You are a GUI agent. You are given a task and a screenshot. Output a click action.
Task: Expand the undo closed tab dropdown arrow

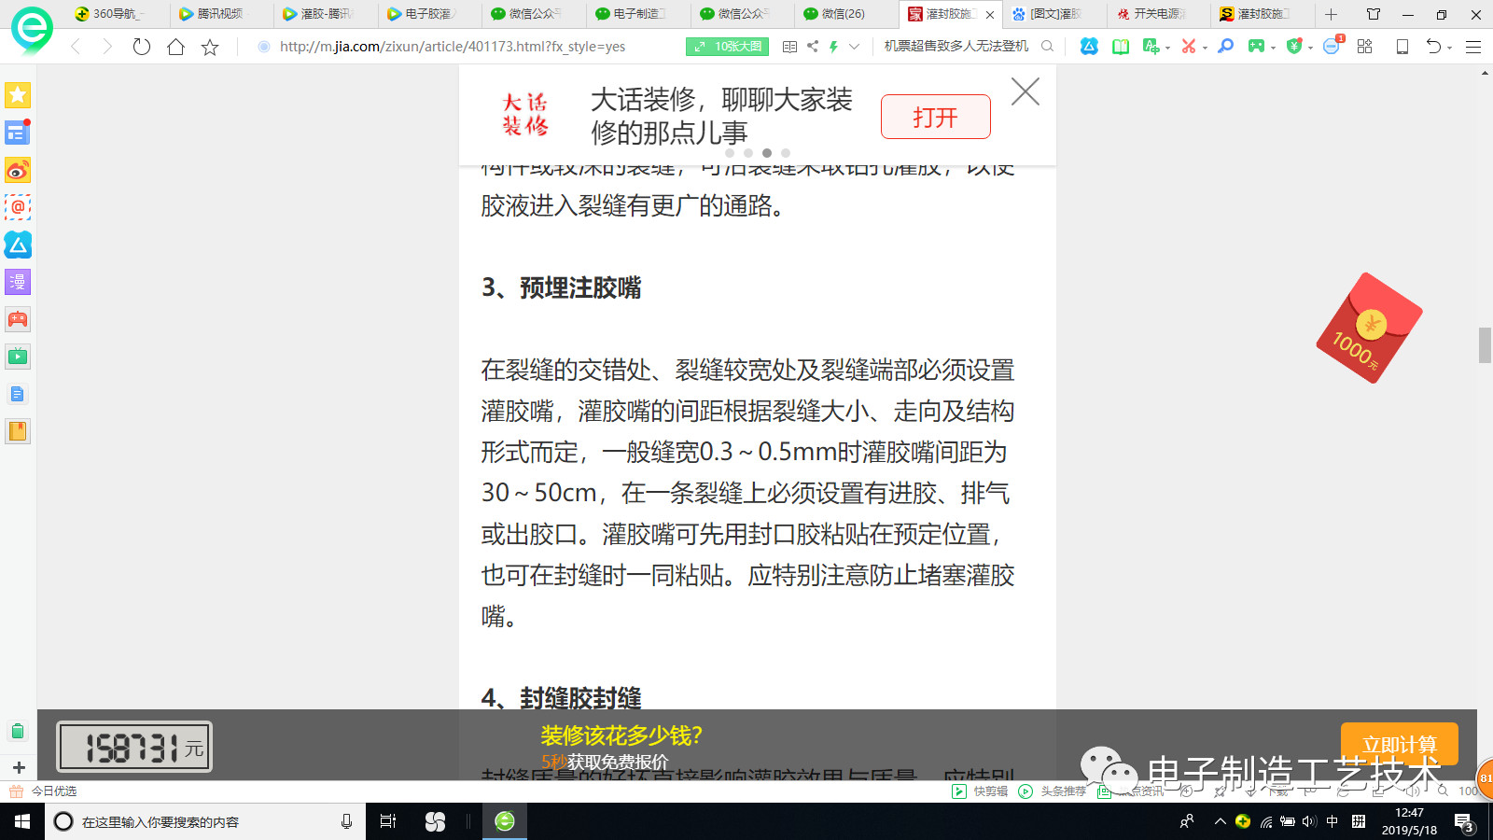pyautogui.click(x=1450, y=48)
